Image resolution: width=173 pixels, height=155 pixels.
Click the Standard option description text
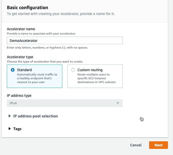pos(37,78)
